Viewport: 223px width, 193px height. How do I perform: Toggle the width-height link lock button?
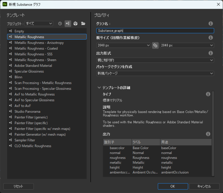[155, 45]
